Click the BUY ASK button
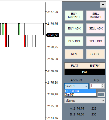Viewport: 109px width, 120px height. click(74, 28)
